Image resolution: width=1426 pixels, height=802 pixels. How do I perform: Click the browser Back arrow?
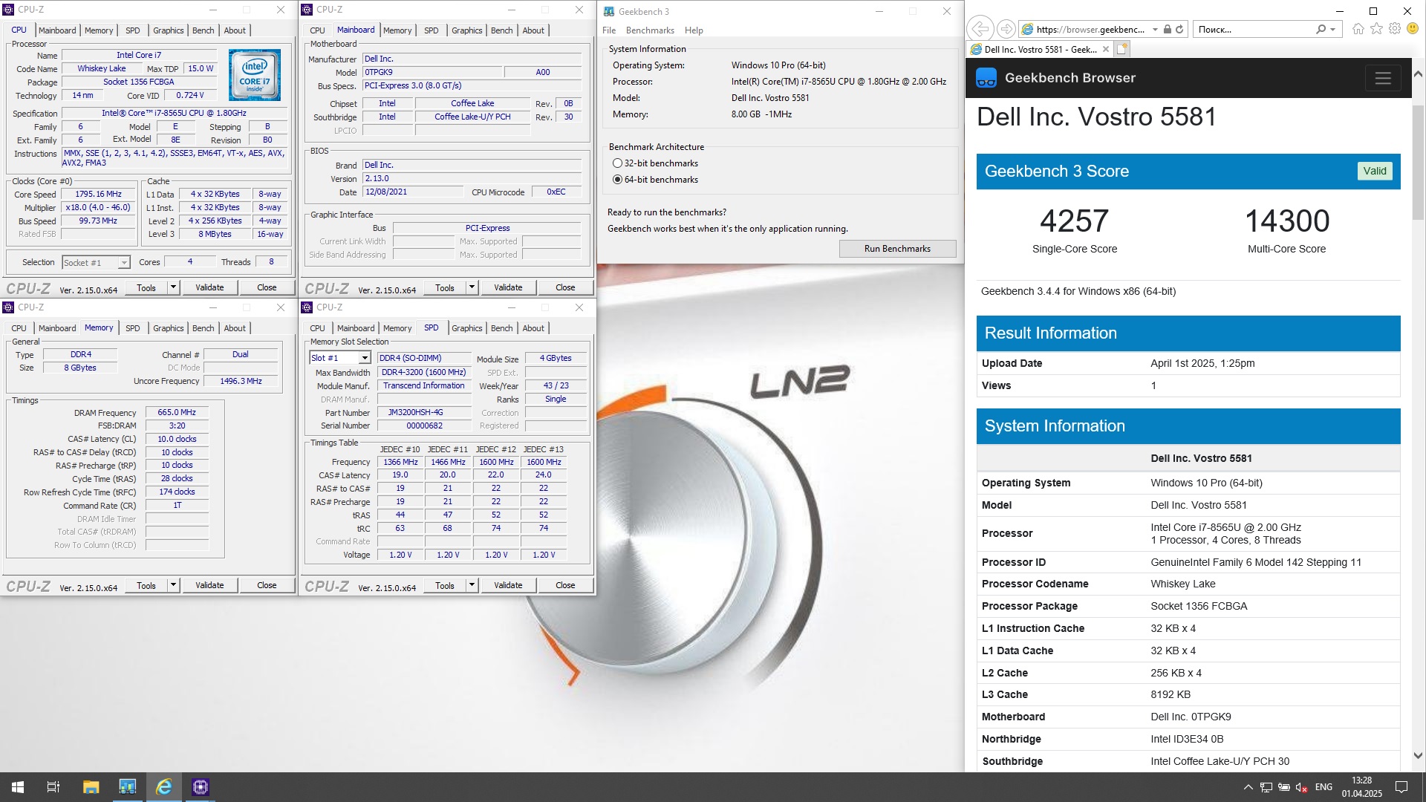(x=980, y=29)
